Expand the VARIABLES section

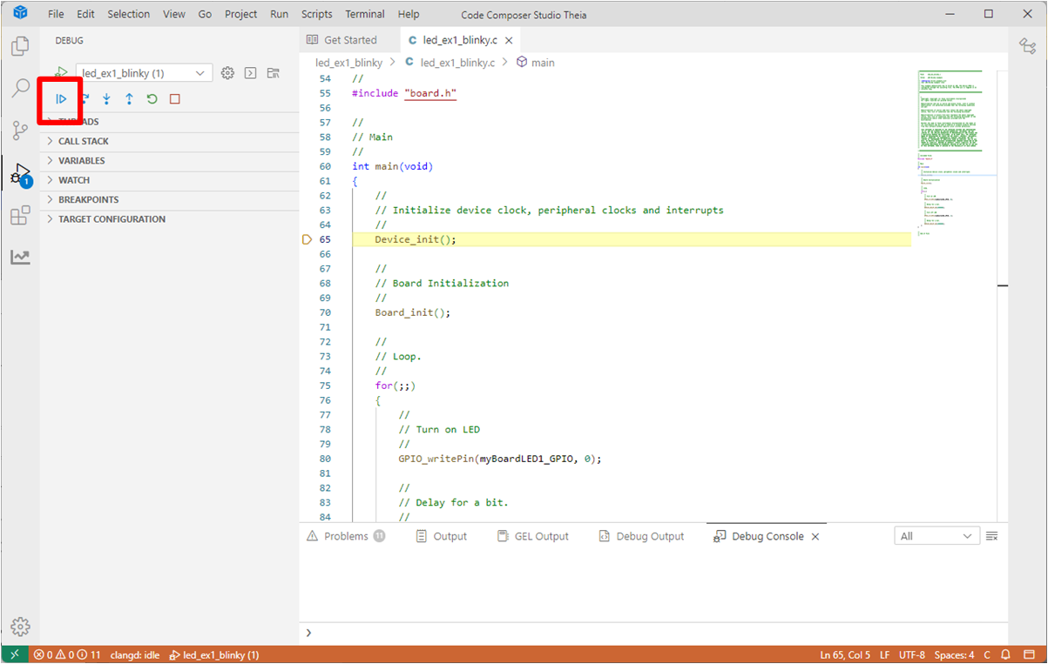click(81, 161)
